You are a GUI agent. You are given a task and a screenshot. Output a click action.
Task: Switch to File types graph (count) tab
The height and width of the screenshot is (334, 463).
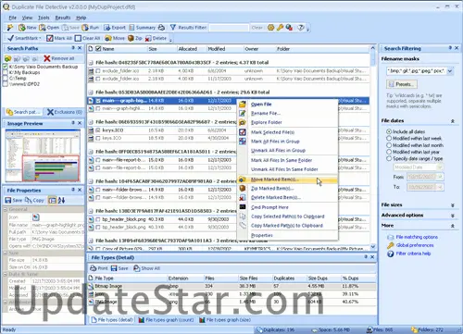click(x=166, y=320)
